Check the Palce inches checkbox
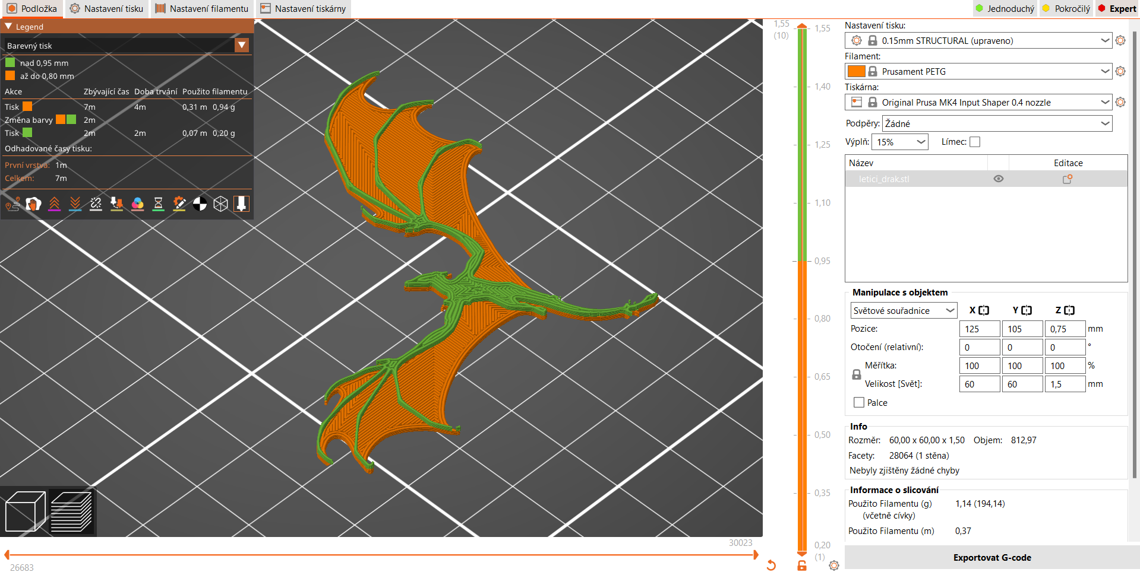The height and width of the screenshot is (572, 1140). coord(859,402)
